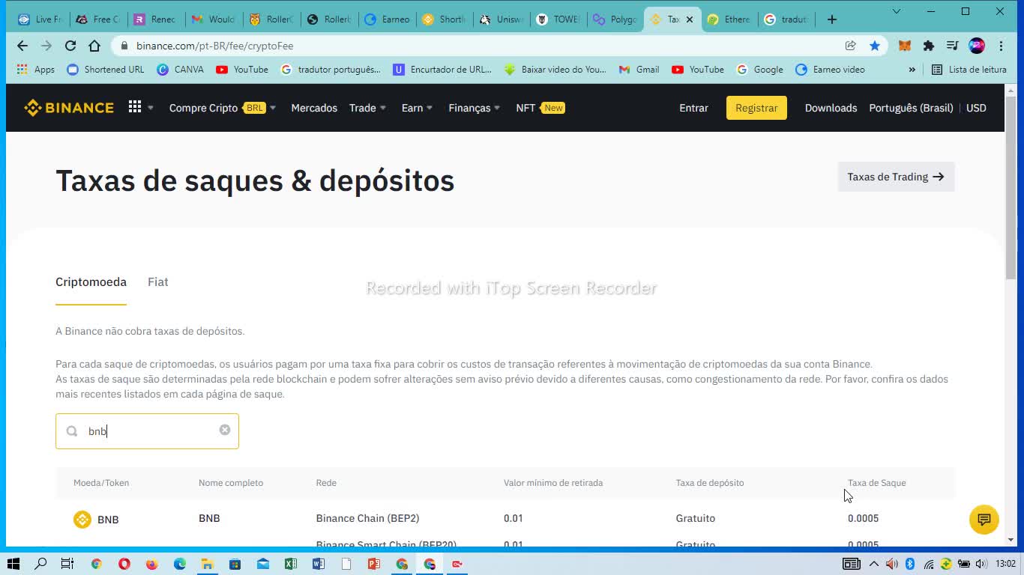Open the chat support bubble

984,520
